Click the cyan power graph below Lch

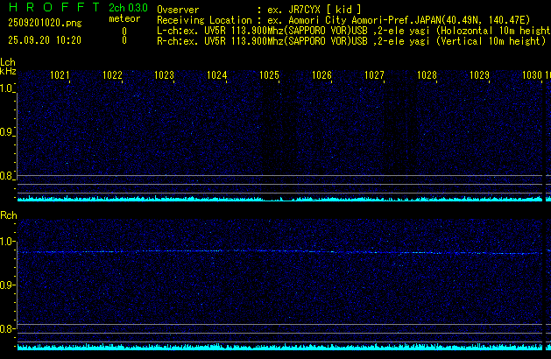[x=280, y=199]
